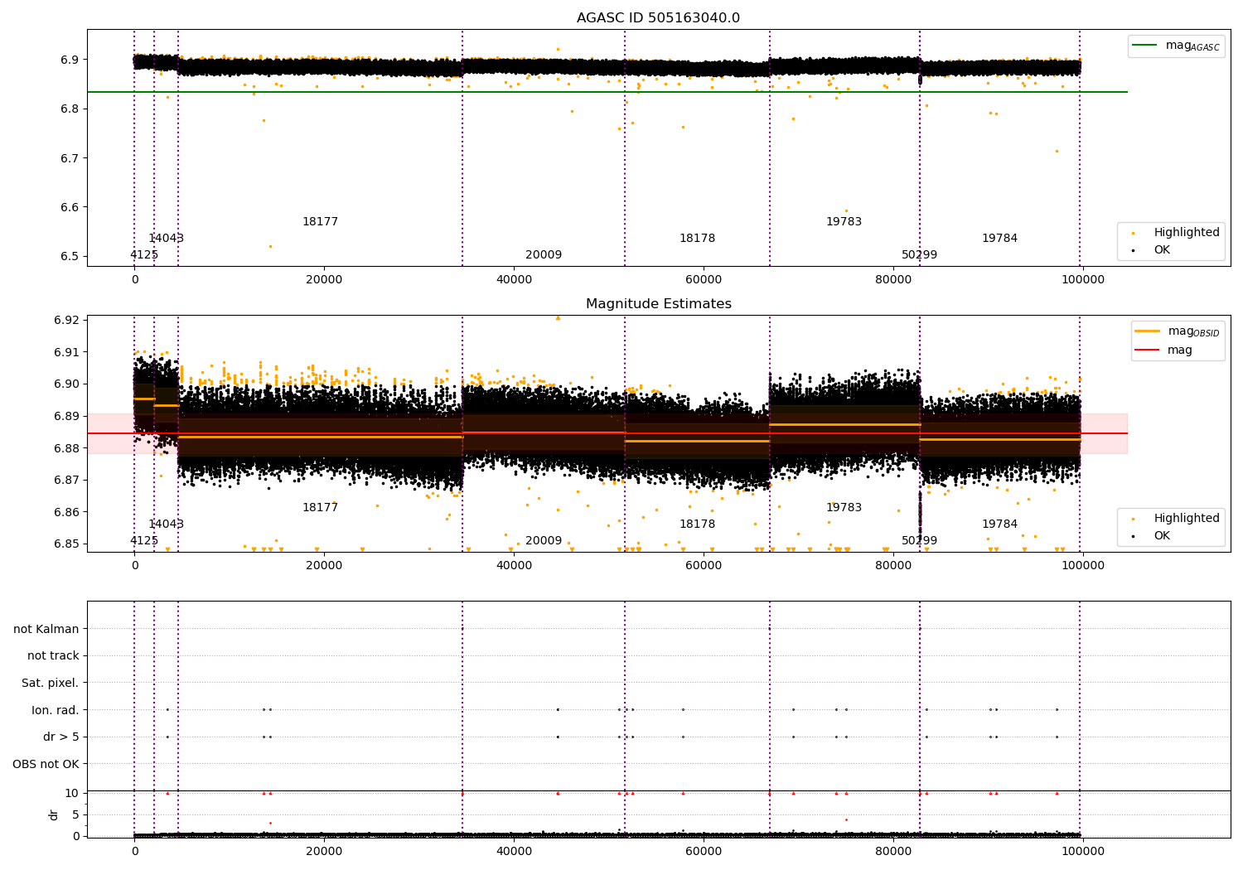Select the mag AGASC legend entry
Screen dimensions: 1243x870
pyautogui.click(x=1176, y=46)
